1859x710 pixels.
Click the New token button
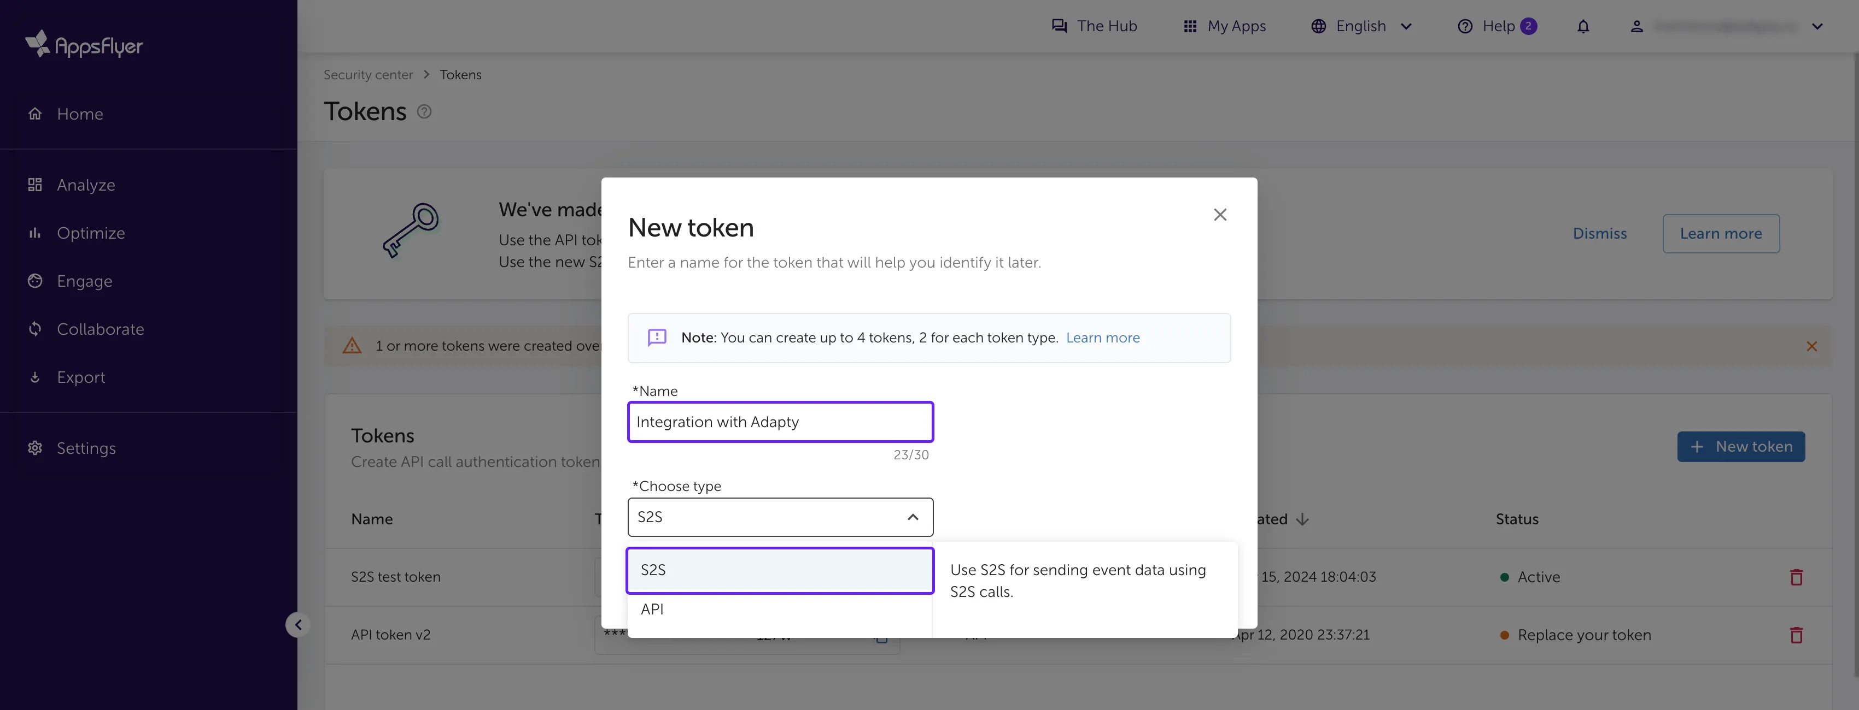click(x=1741, y=446)
